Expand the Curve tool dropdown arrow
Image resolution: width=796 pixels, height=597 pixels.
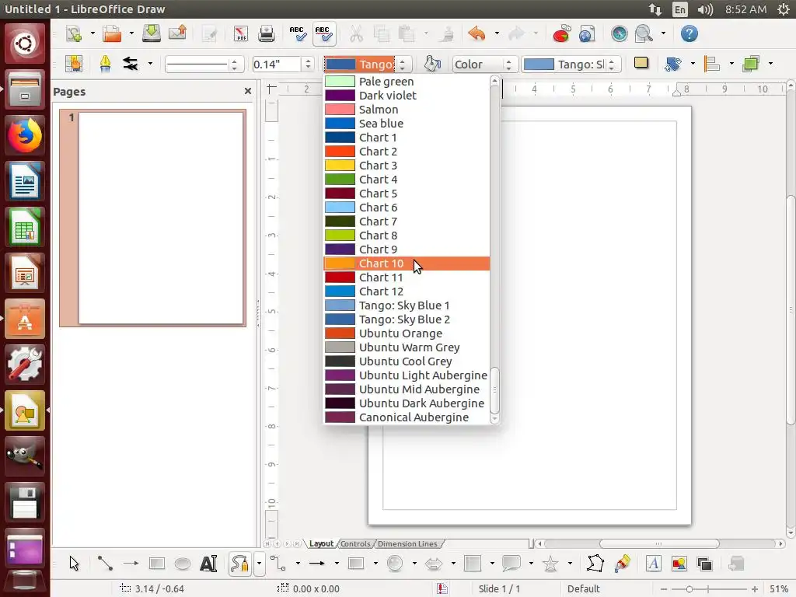259,564
